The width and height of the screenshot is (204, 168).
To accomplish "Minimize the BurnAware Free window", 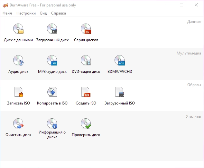I will pos(167,5).
